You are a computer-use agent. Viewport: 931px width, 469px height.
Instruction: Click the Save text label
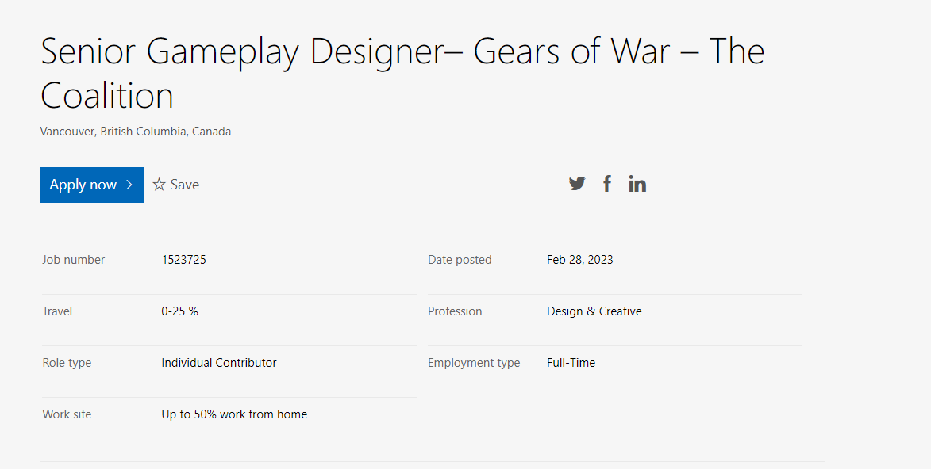tap(185, 185)
